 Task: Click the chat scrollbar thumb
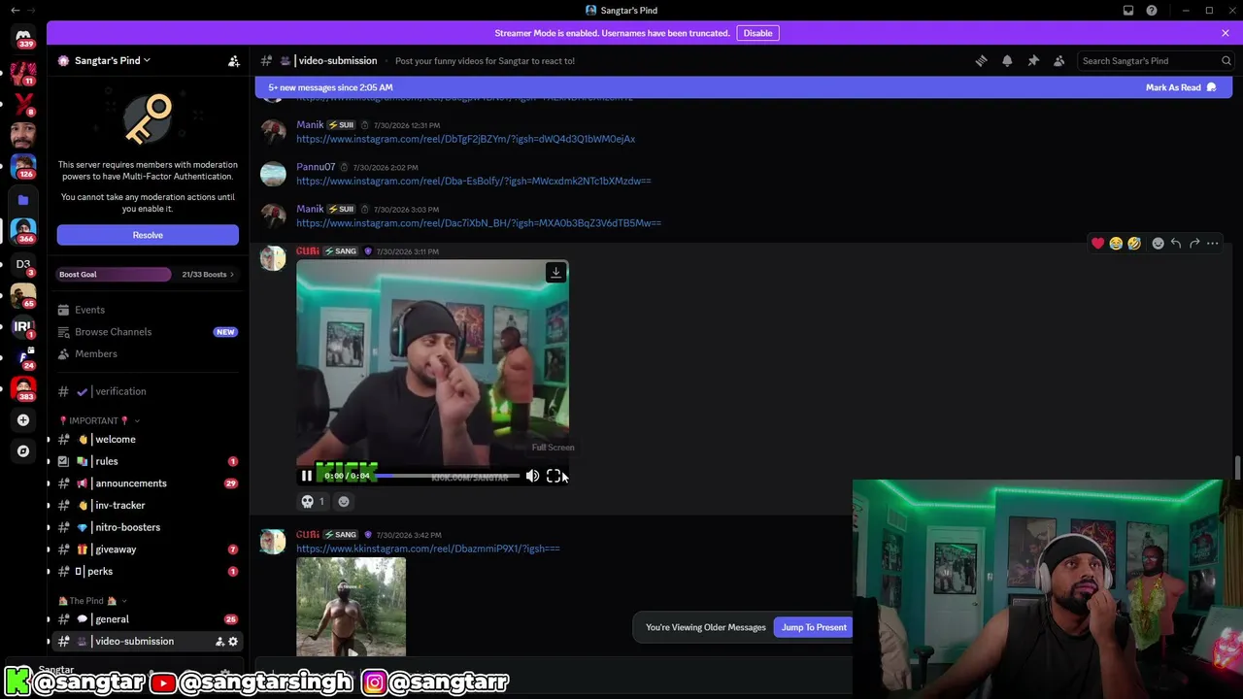click(x=1236, y=468)
